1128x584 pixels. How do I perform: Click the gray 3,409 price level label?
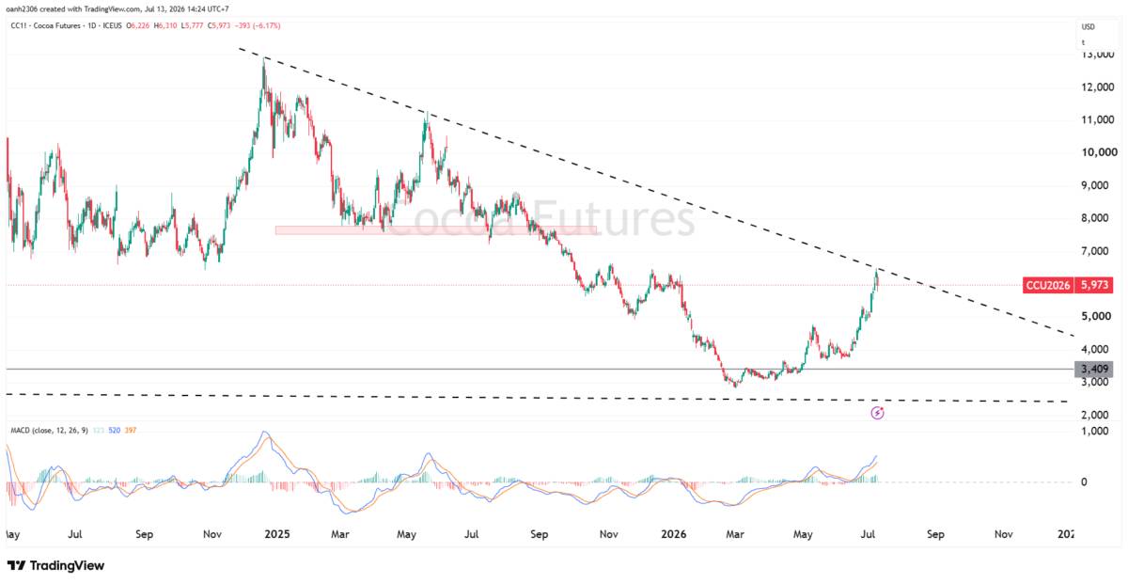(x=1094, y=370)
